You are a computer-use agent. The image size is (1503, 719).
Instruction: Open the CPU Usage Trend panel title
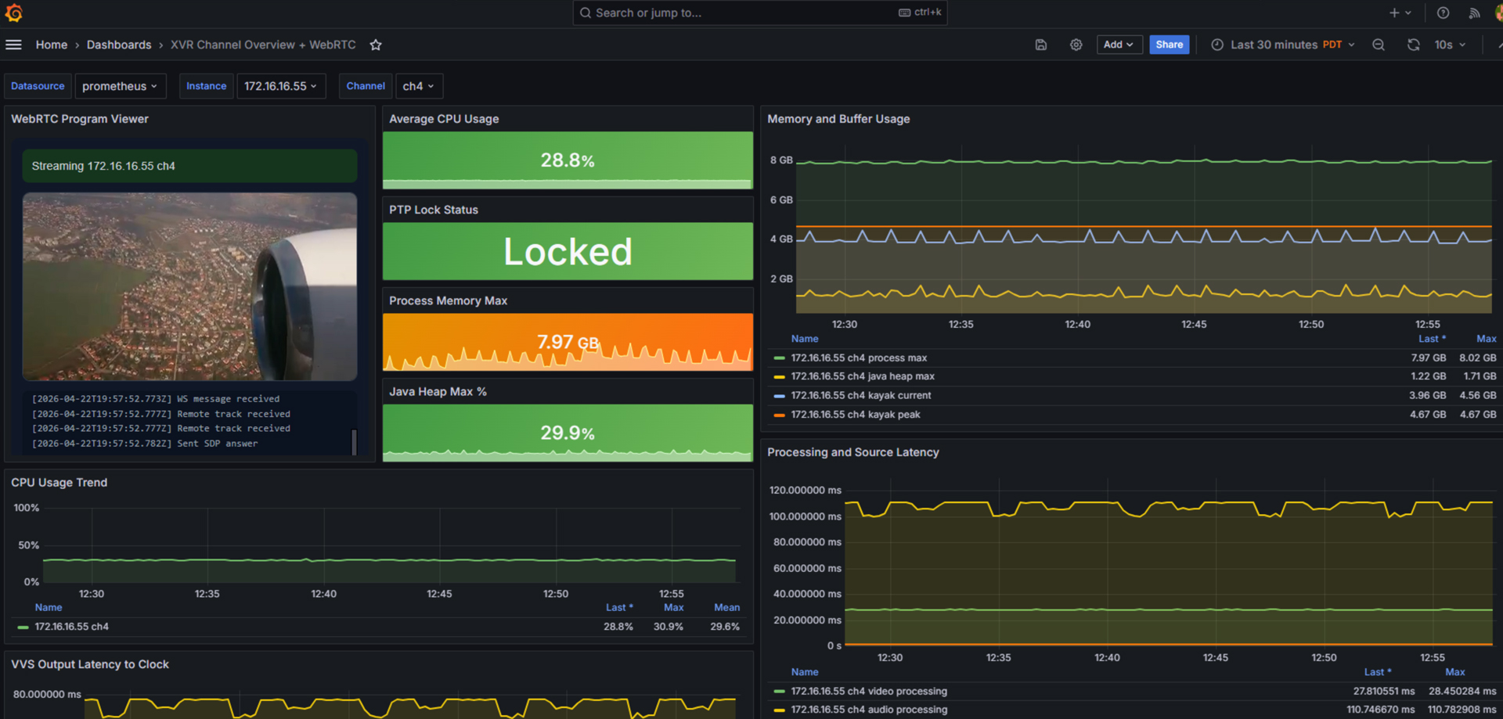click(x=59, y=483)
